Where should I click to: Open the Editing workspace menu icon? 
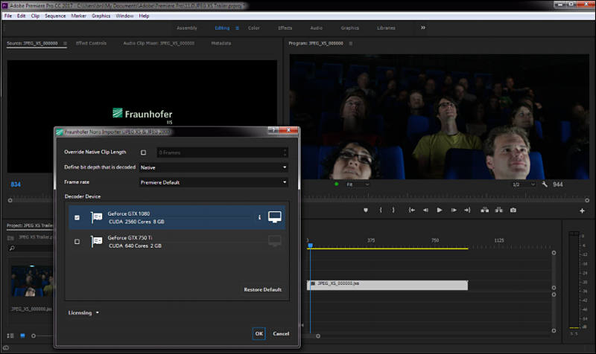click(237, 28)
